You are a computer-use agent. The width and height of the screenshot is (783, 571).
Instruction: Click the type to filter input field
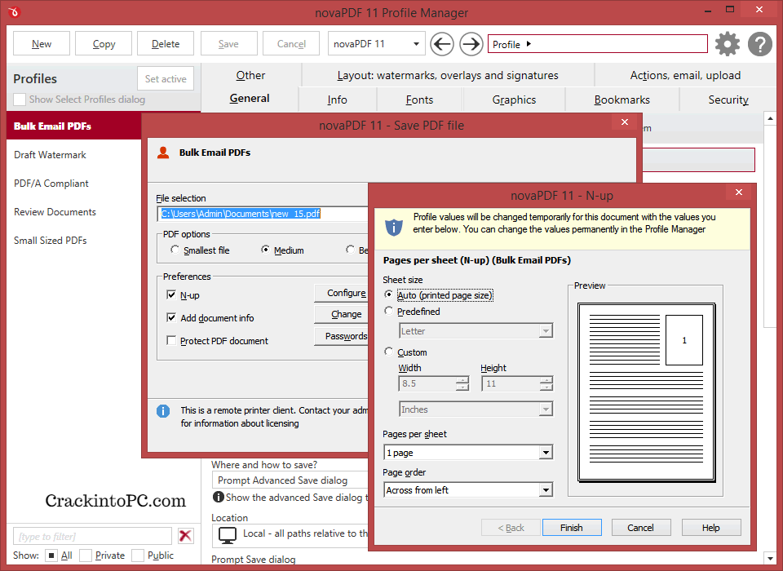(92, 536)
